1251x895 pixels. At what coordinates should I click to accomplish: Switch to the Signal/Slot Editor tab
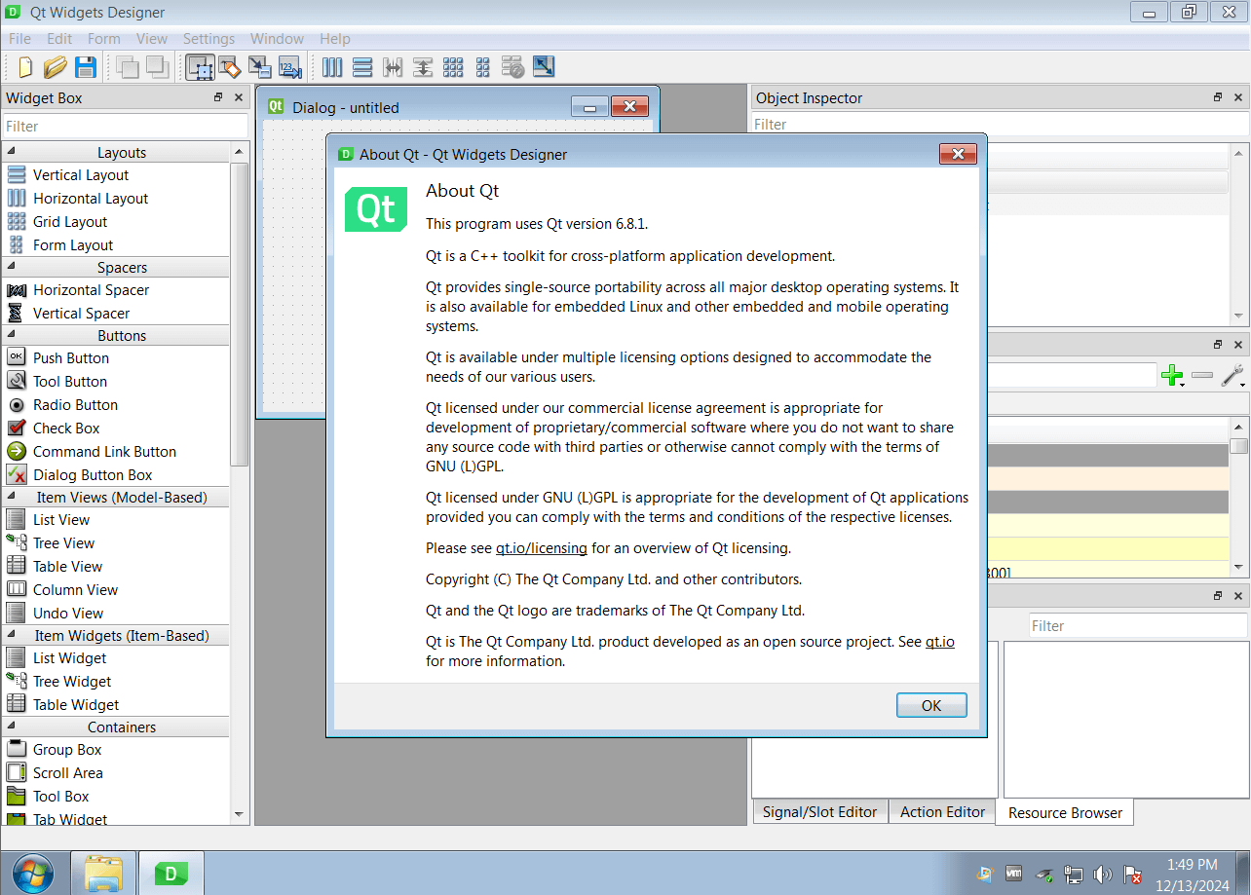819,812
